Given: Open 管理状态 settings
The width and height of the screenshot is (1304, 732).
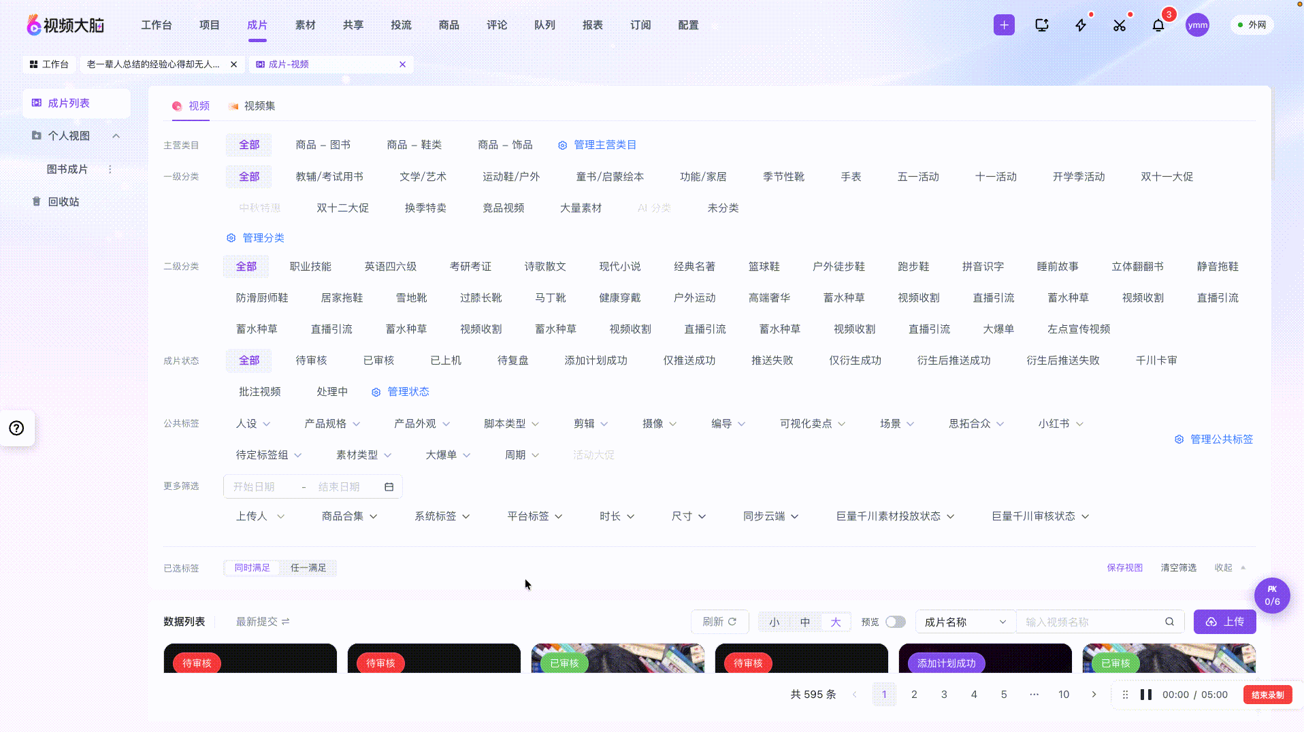Looking at the screenshot, I should click(400, 391).
